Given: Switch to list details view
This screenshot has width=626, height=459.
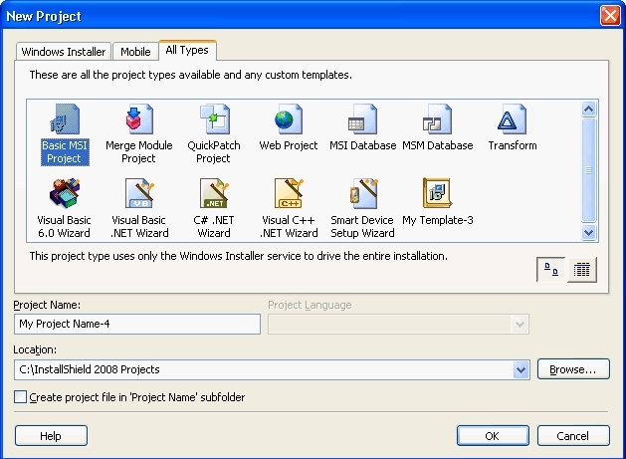Looking at the screenshot, I should (582, 270).
